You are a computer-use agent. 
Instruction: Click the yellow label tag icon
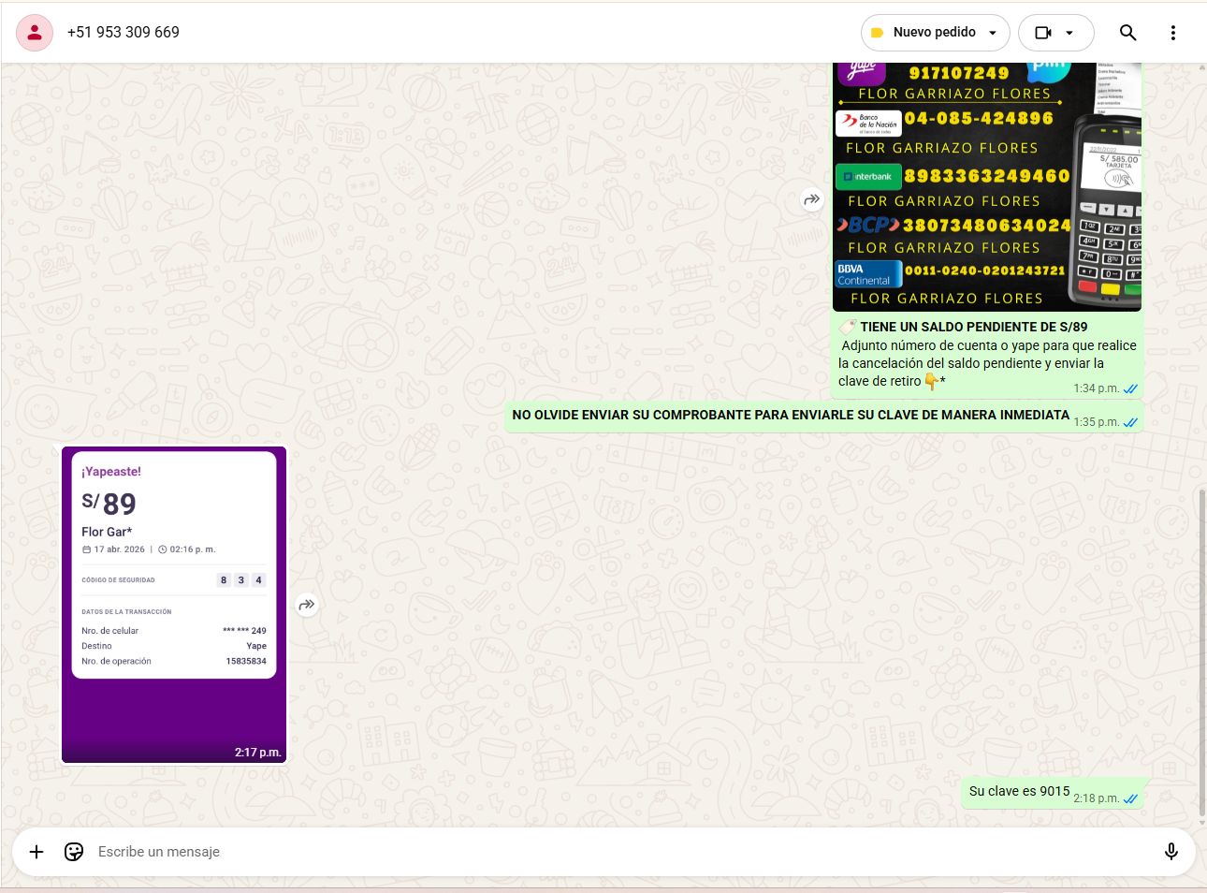tap(877, 33)
